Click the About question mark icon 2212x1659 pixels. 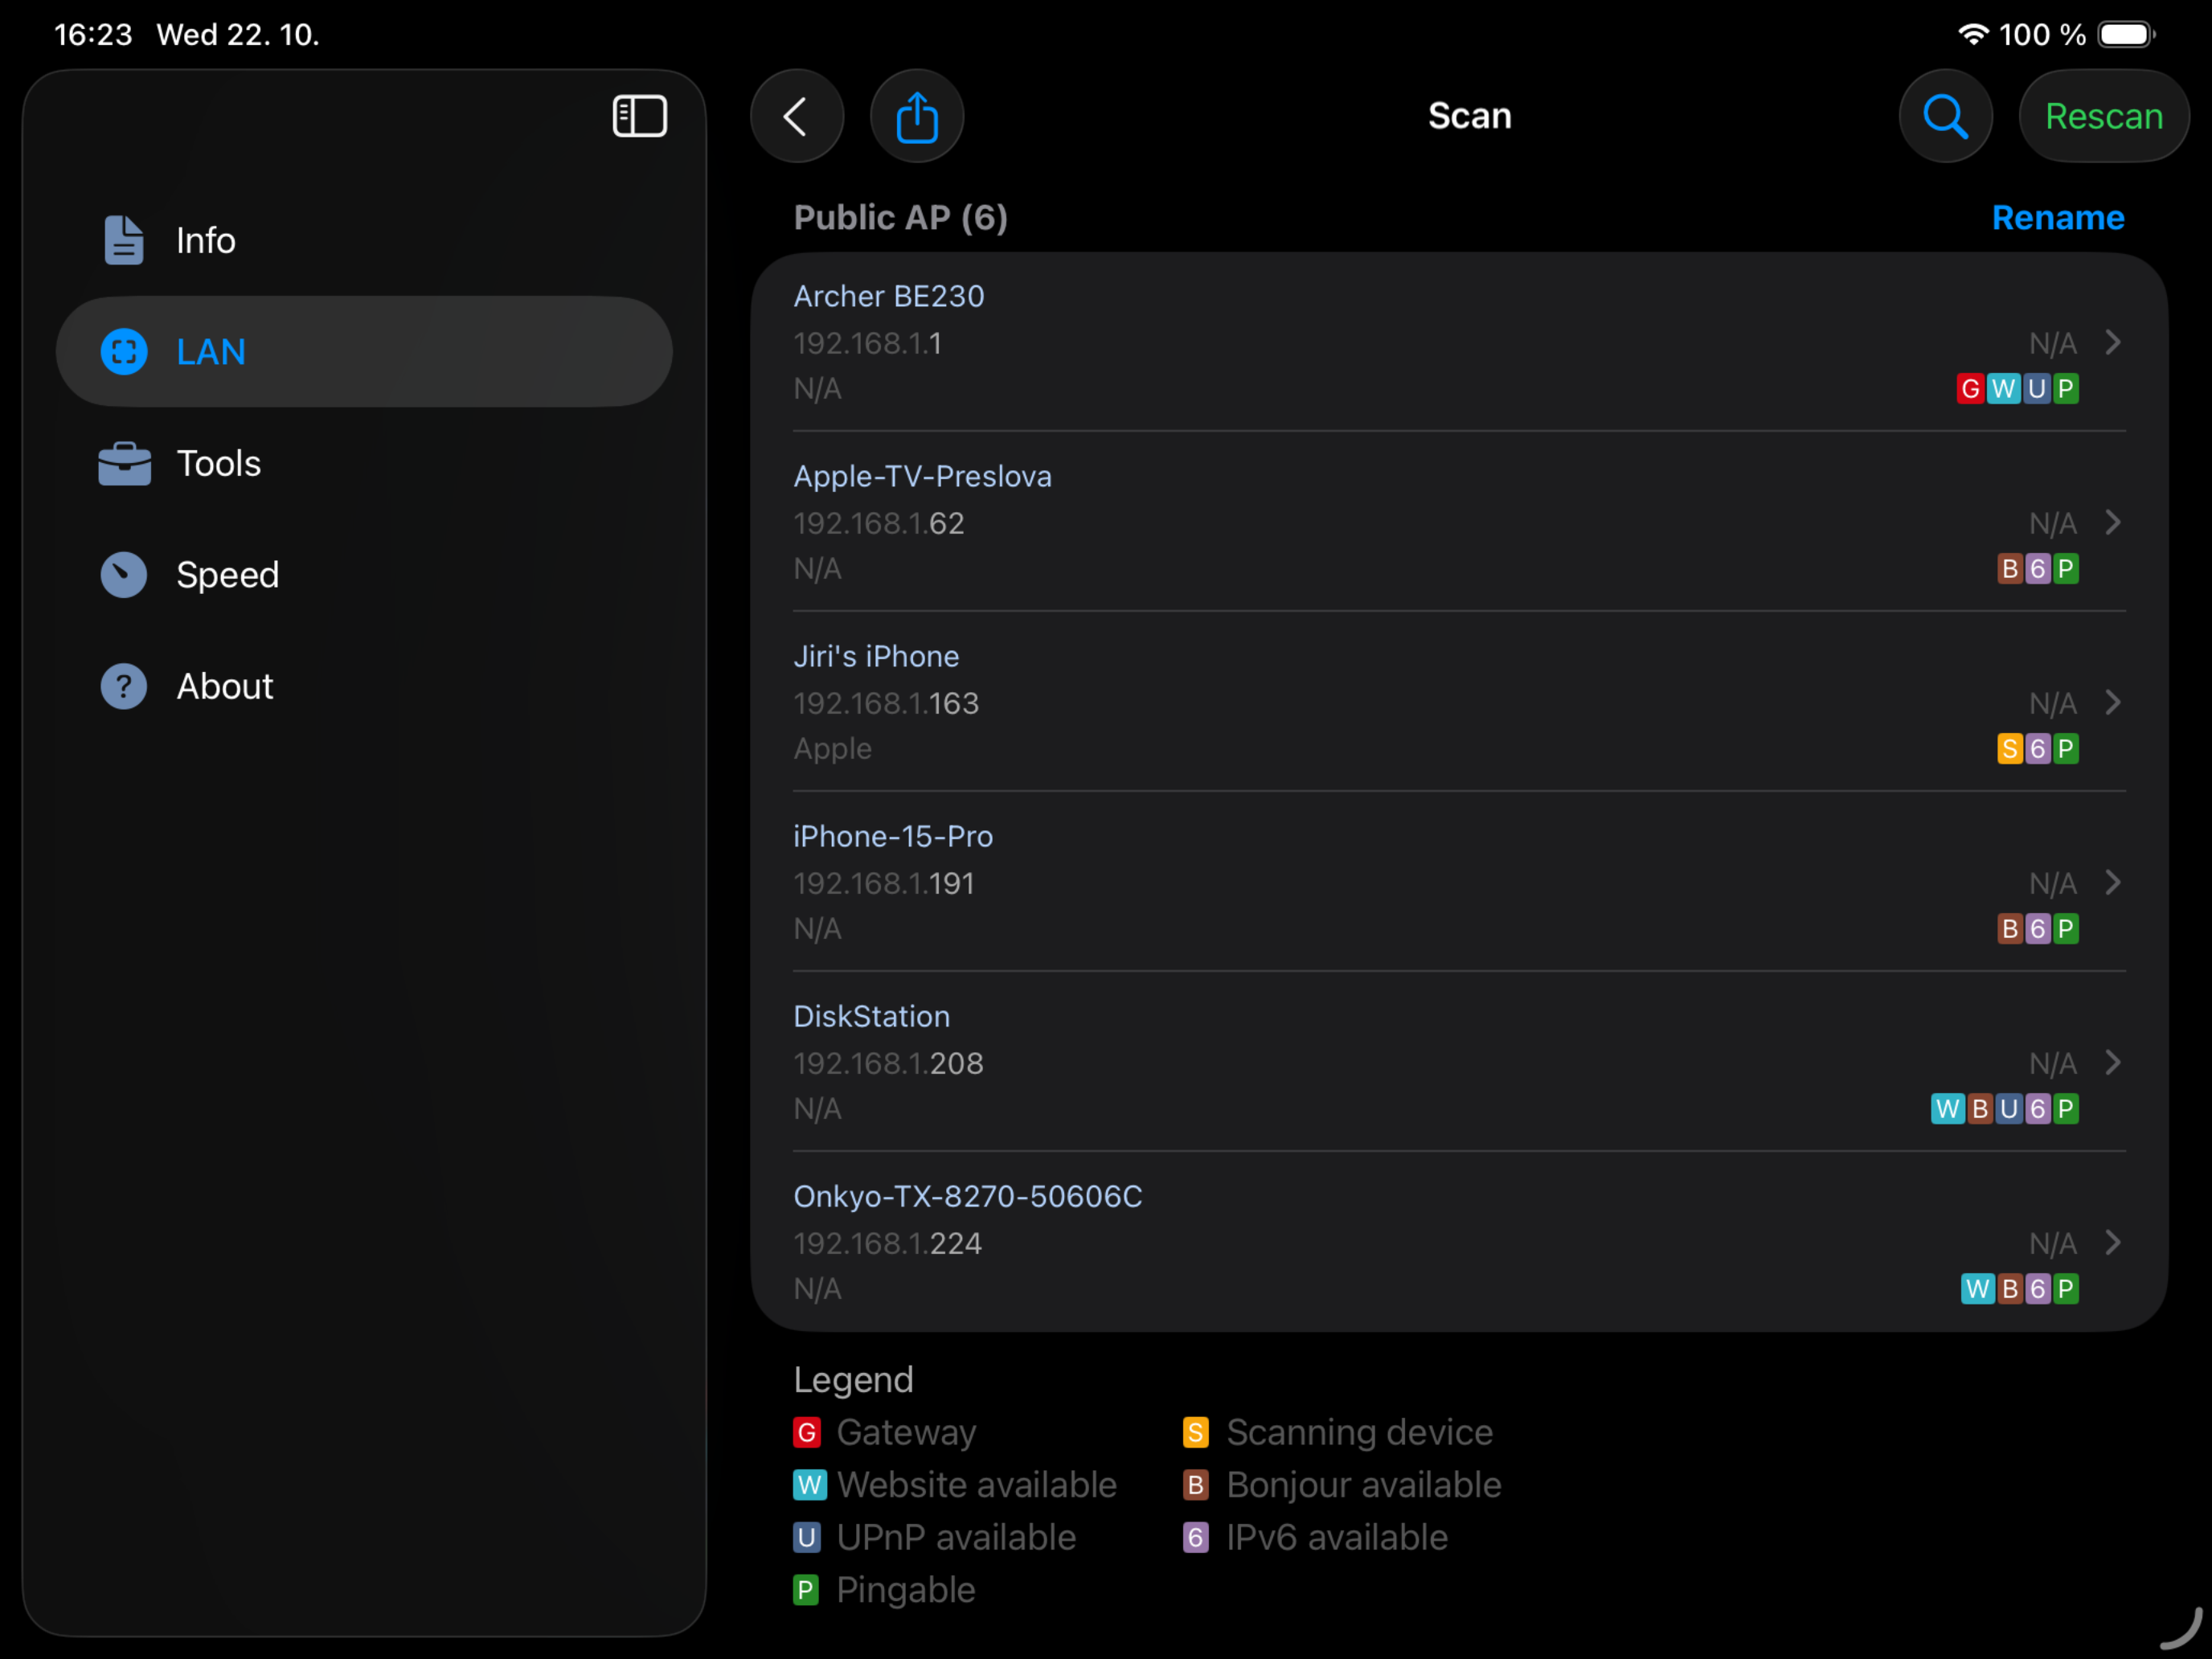124,686
